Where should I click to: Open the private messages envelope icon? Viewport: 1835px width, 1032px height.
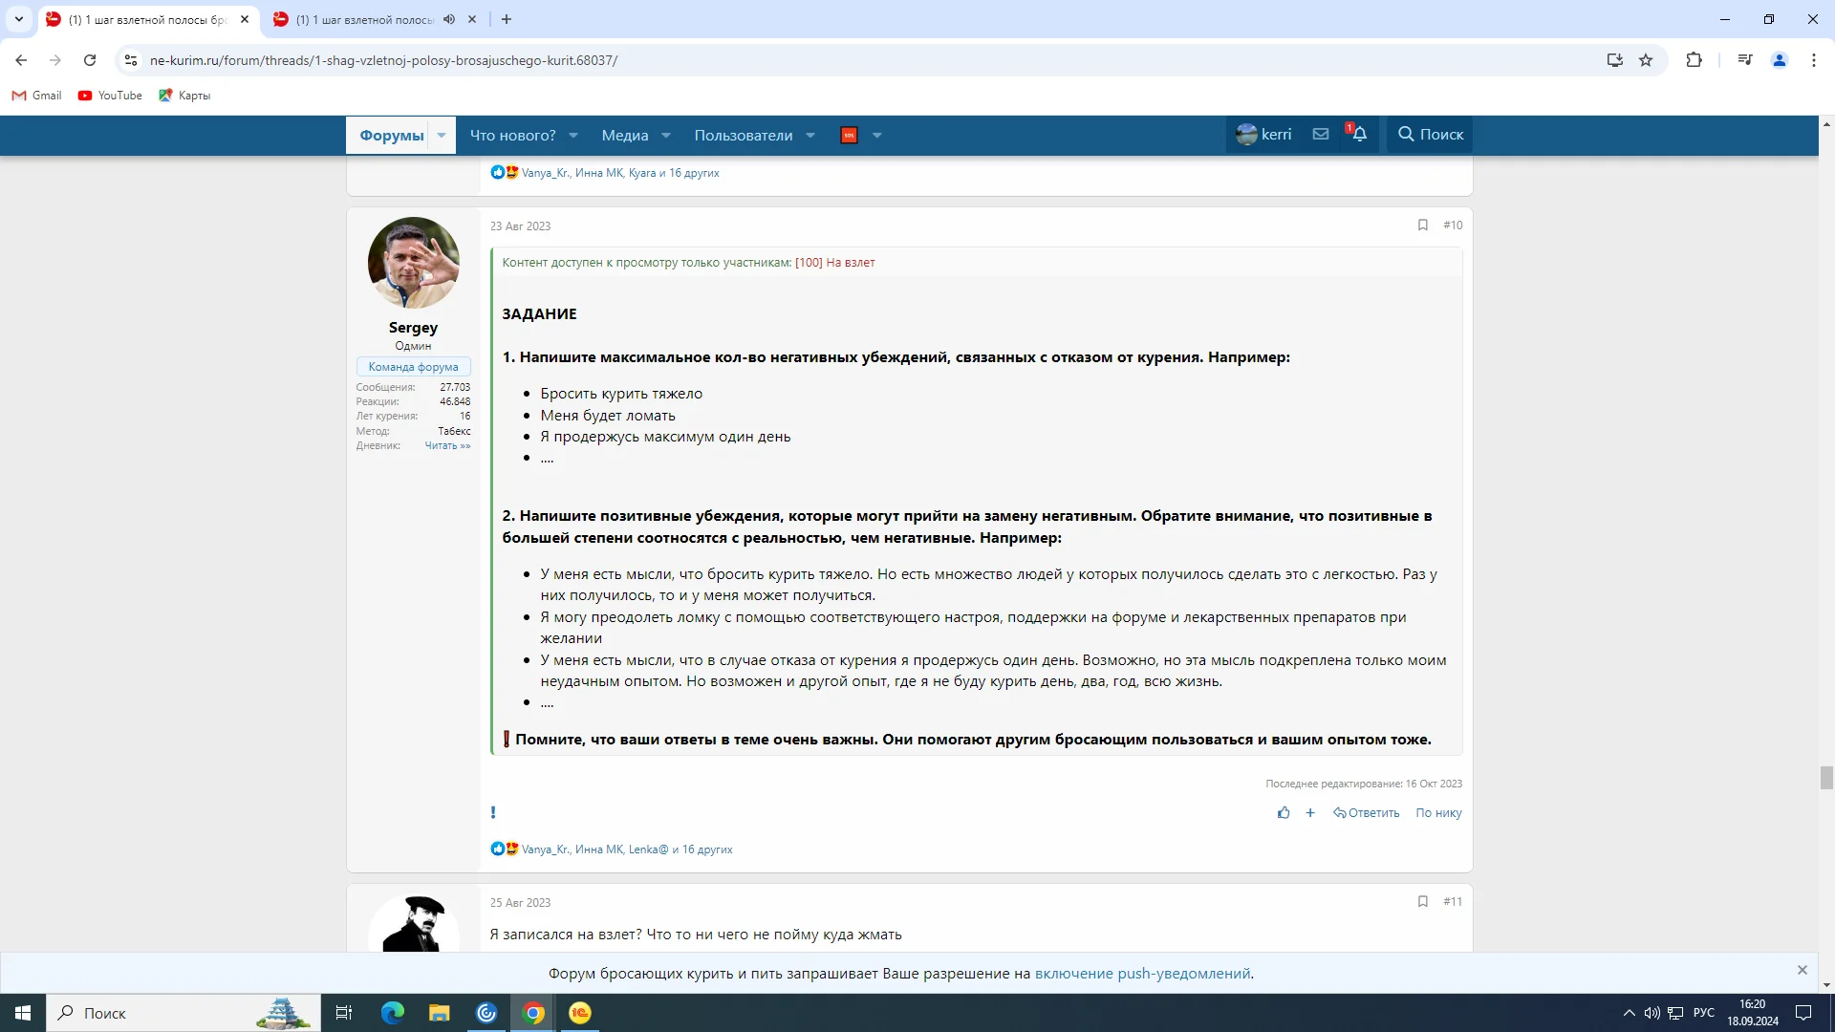(1321, 135)
